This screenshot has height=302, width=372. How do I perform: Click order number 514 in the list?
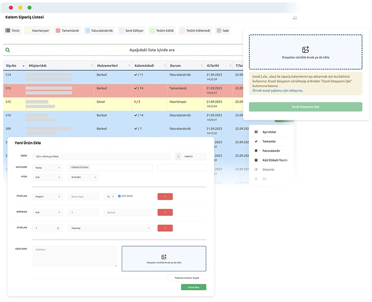(x=8, y=75)
